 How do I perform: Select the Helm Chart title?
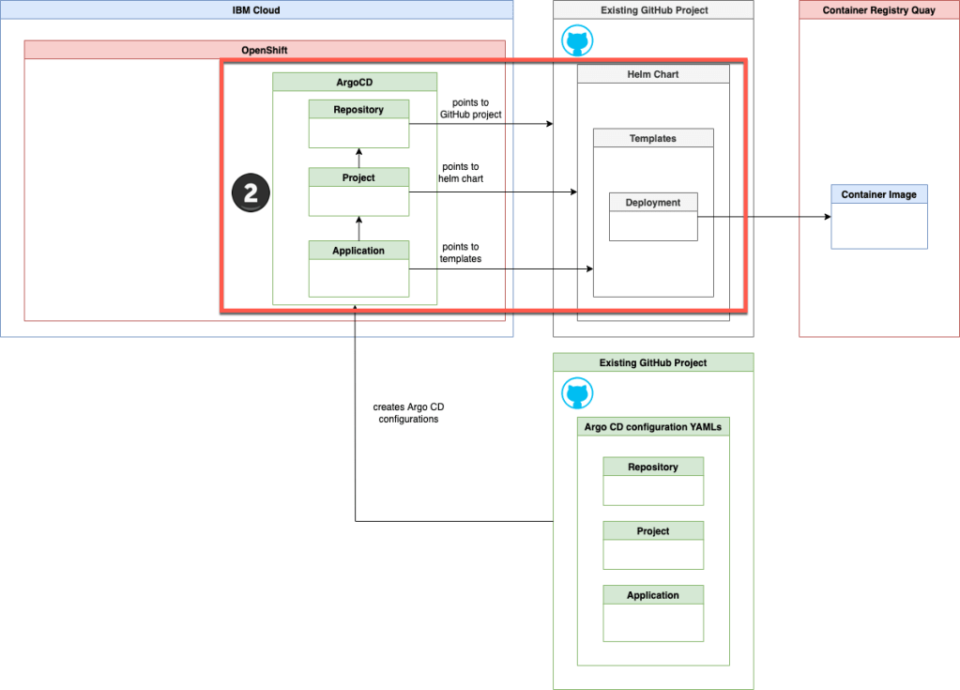[x=653, y=74]
